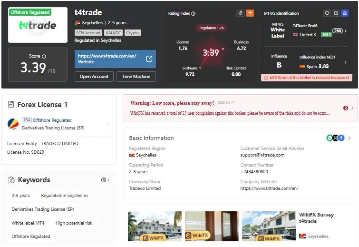The width and height of the screenshot is (359, 247).
Task: Click the Company Website URL text
Action: coord(270,188)
